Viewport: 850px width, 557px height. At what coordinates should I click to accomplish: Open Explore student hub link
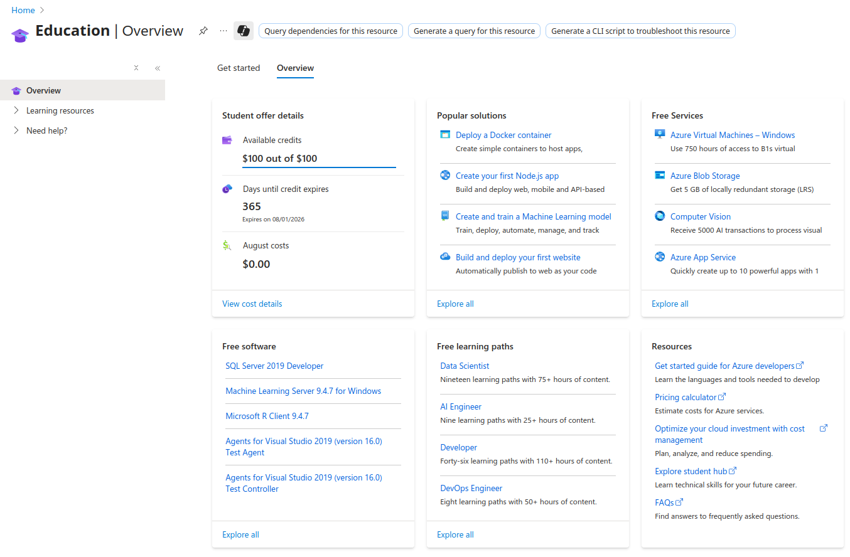click(691, 471)
